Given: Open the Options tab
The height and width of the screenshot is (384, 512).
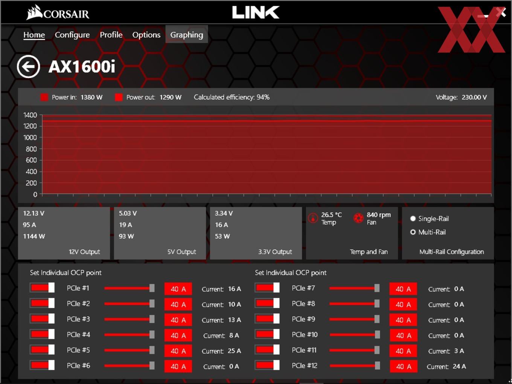Looking at the screenshot, I should 146,35.
